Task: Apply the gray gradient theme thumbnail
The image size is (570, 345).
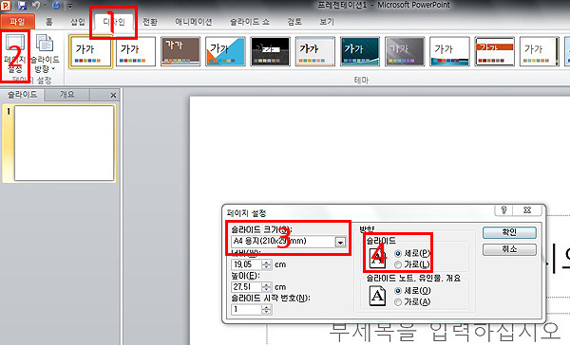Action: (x=405, y=51)
